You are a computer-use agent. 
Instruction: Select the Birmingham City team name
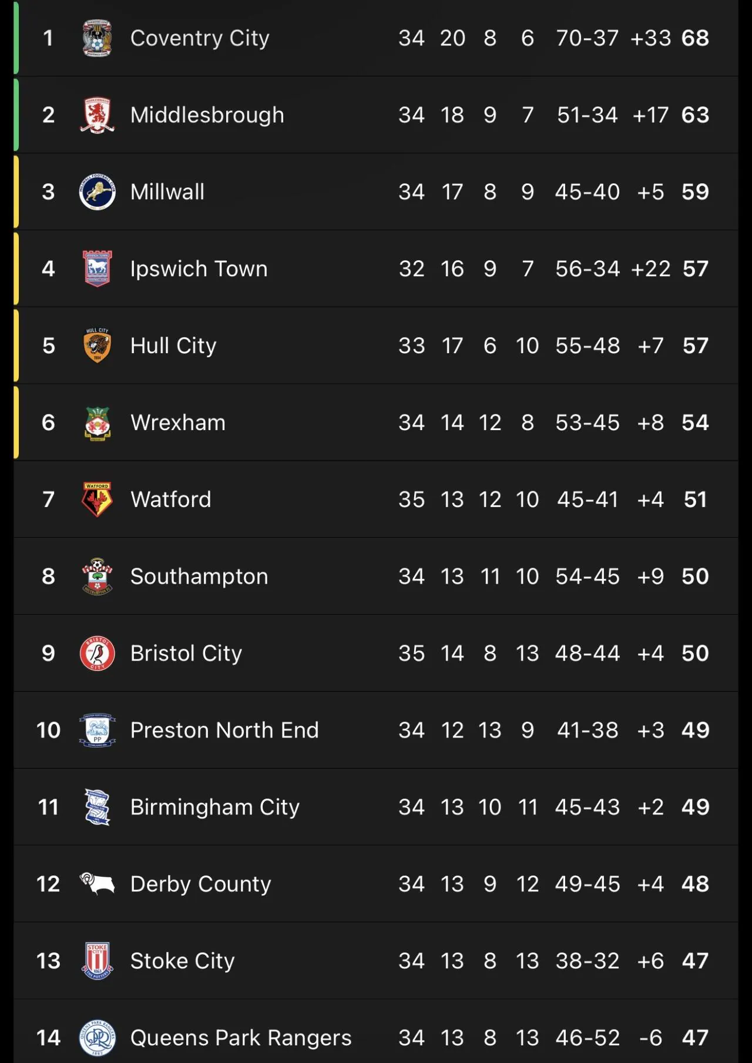tap(214, 807)
